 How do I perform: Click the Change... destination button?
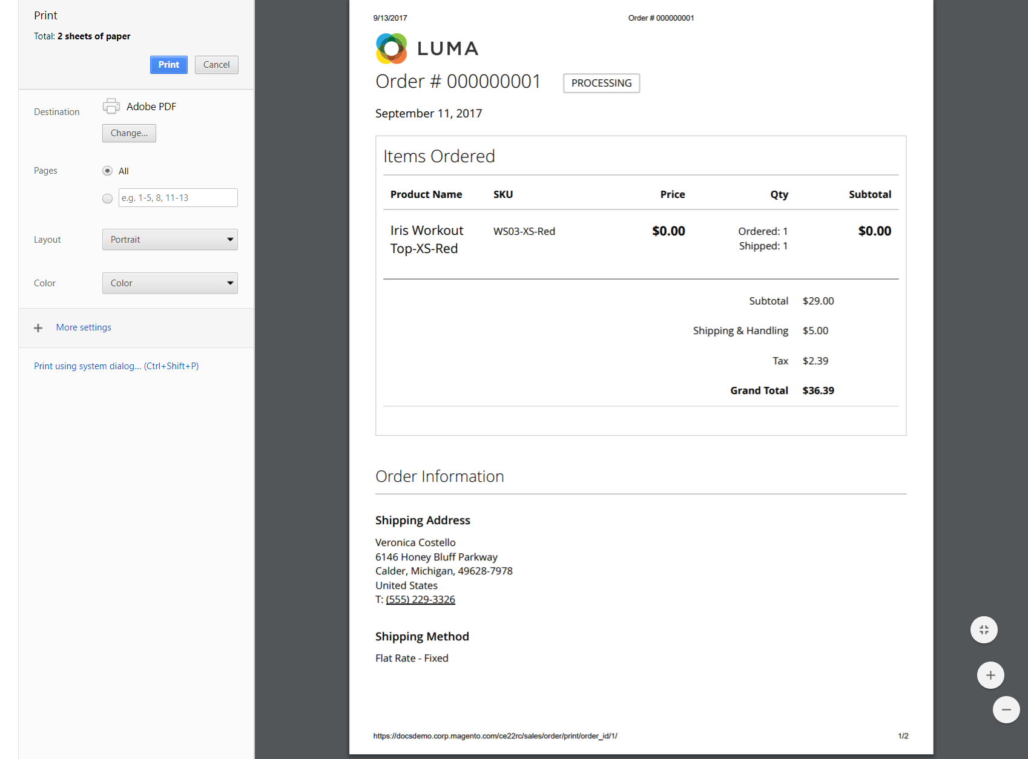click(x=129, y=133)
